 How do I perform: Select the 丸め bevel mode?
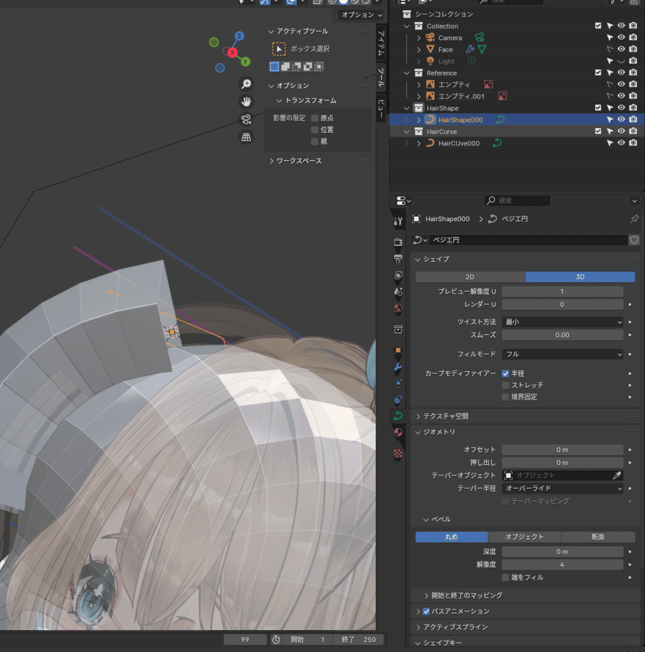(451, 537)
